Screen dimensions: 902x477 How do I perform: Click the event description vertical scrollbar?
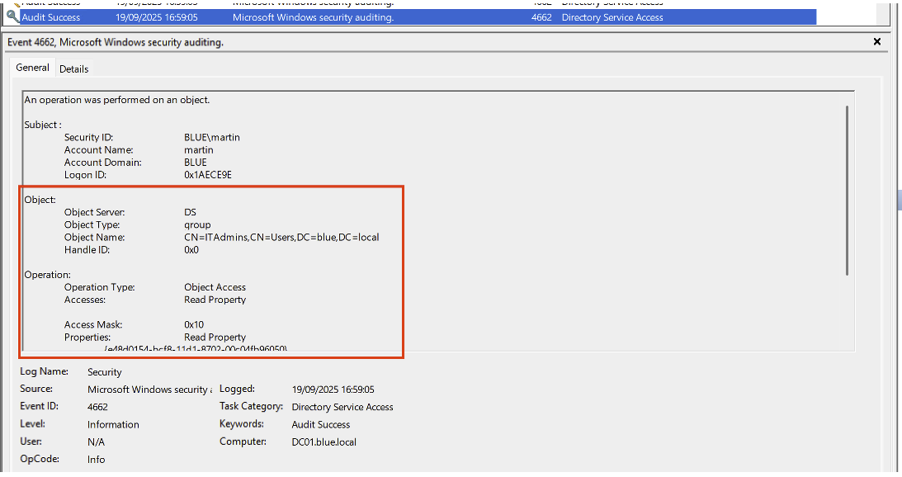tap(846, 190)
